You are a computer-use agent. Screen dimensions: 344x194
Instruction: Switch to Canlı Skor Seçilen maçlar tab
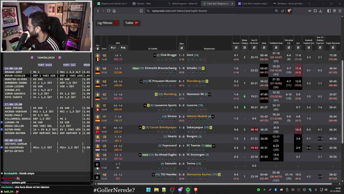click(253, 4)
